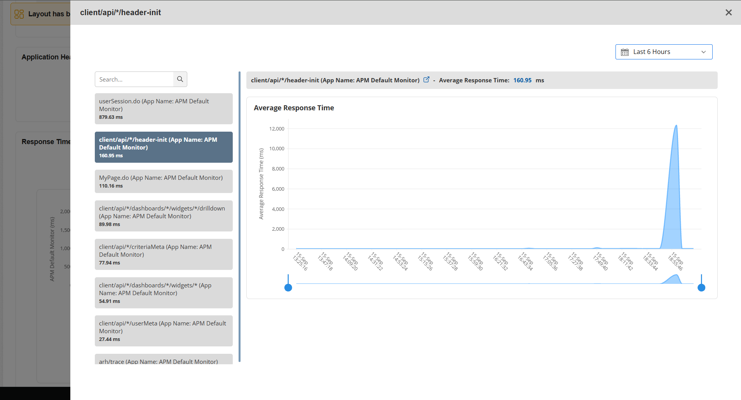This screenshot has height=400, width=741.
Task: Click the search magnifier icon
Action: pyautogui.click(x=180, y=79)
